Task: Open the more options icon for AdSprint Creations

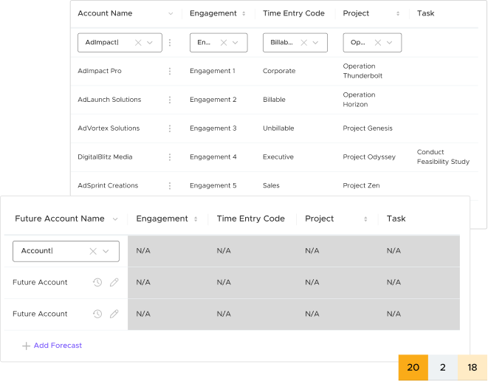Action: pyautogui.click(x=170, y=185)
